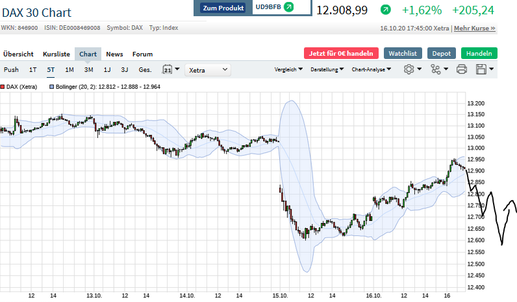Screen dimensions: 517x302
Task: Open the News tab
Action: [x=114, y=54]
